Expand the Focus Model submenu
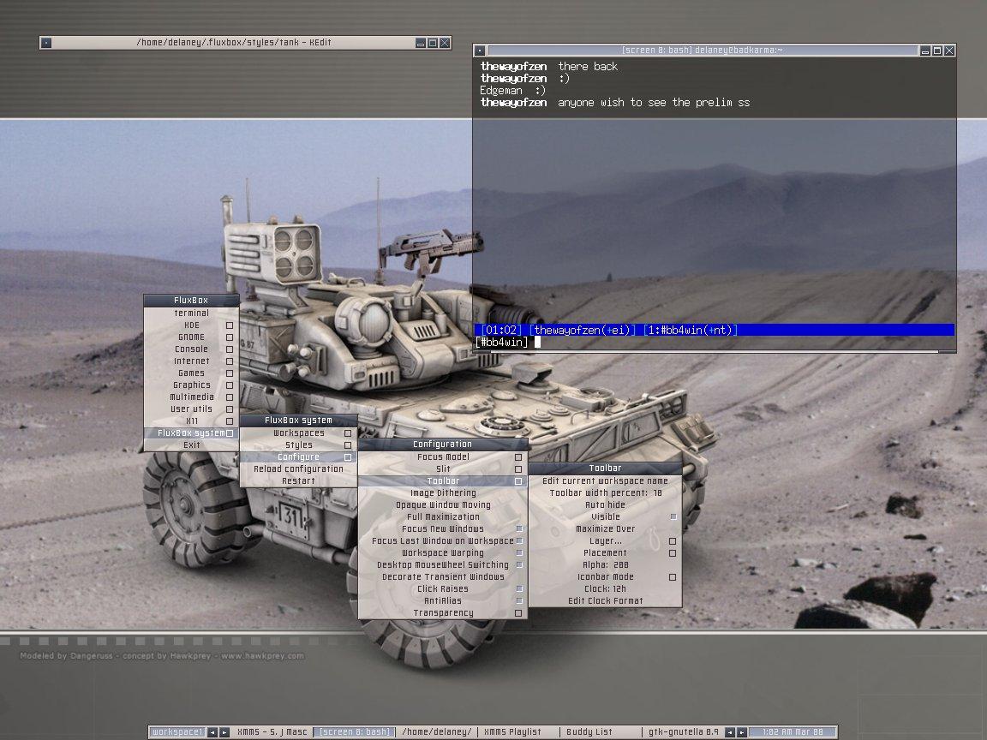 tap(442, 457)
